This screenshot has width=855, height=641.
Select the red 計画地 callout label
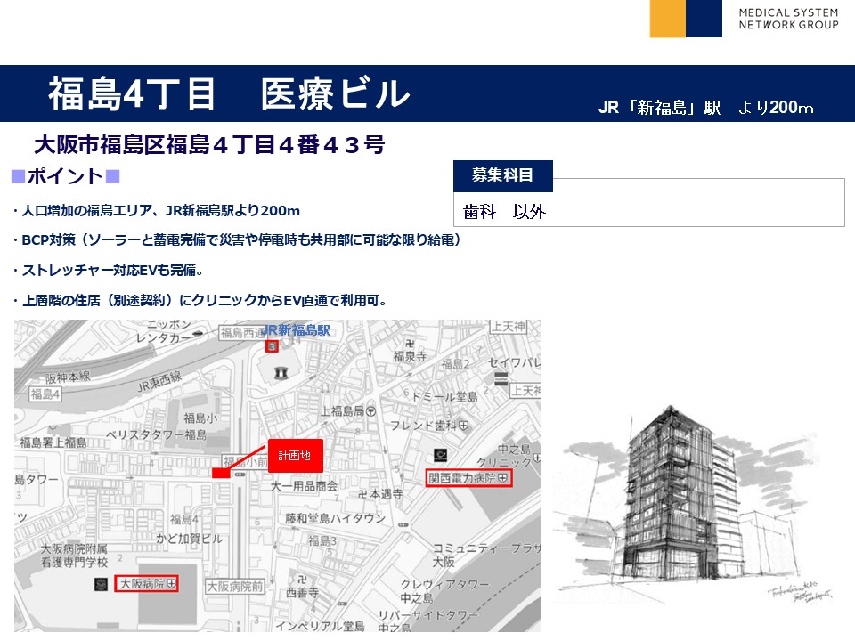point(294,455)
